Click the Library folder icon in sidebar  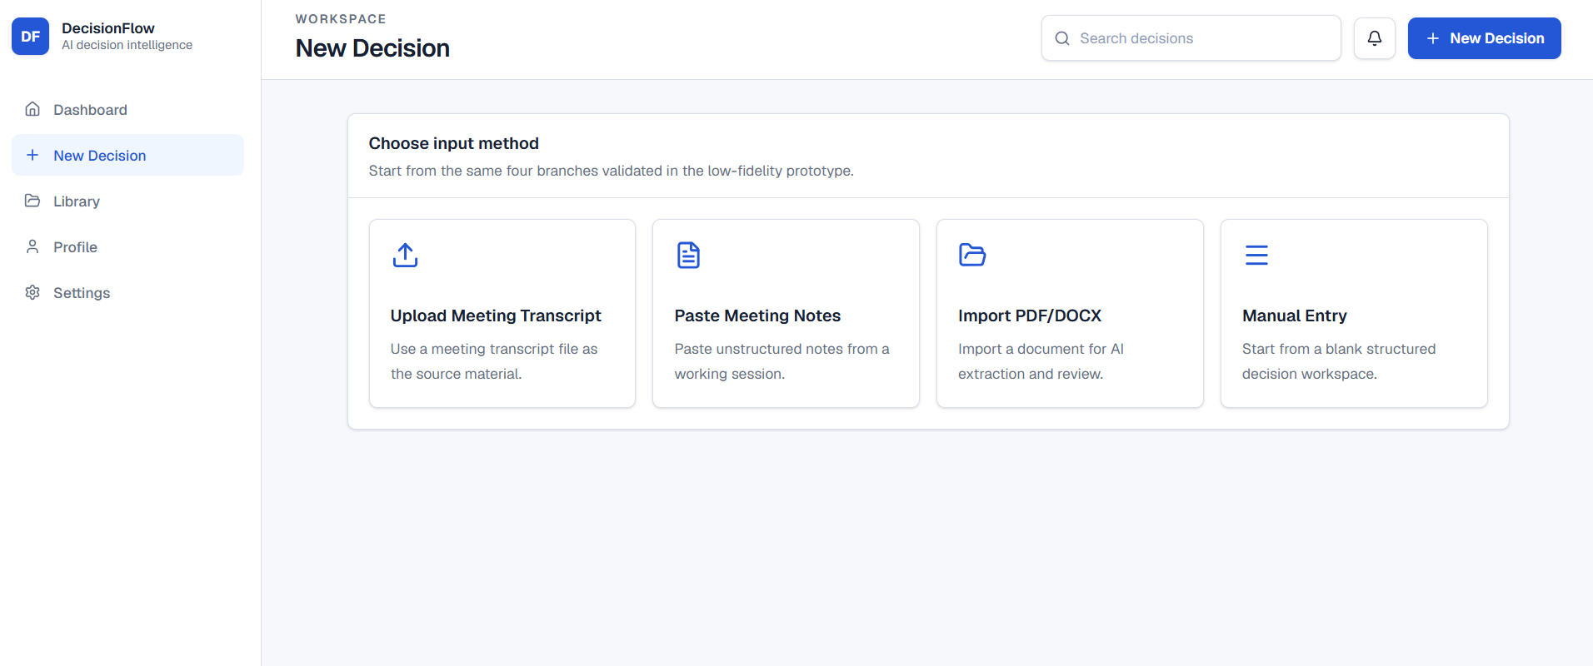click(32, 201)
